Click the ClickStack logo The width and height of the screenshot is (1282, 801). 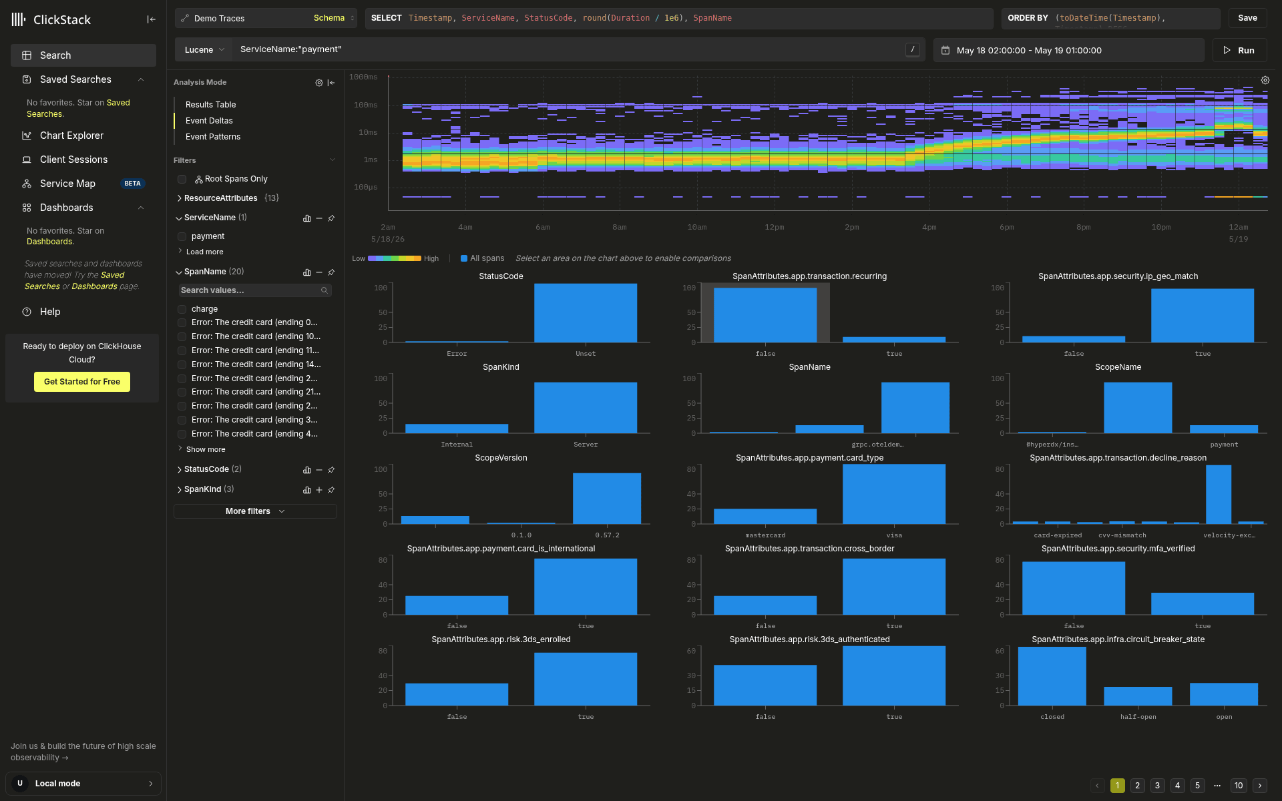click(51, 19)
